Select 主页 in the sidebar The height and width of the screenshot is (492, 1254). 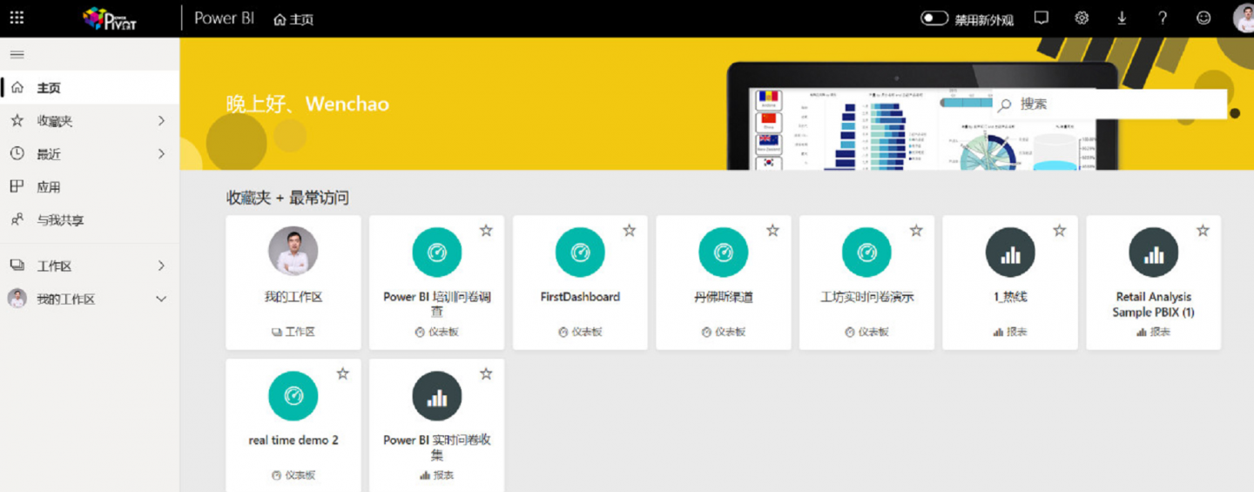point(90,88)
